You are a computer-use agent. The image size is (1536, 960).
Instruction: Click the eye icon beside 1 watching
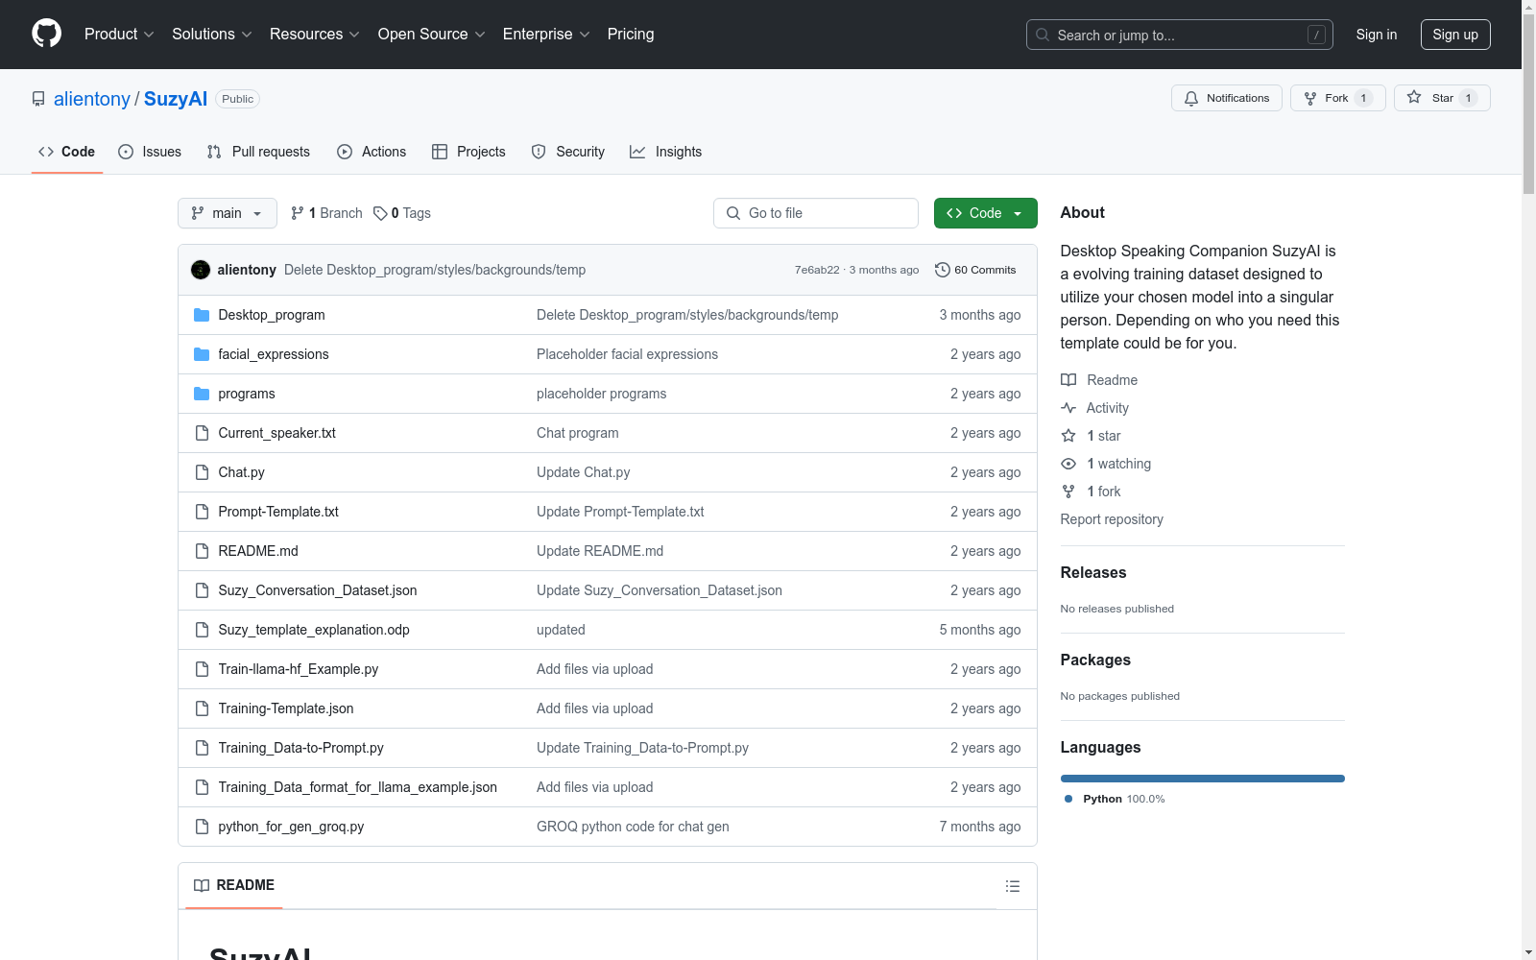click(x=1068, y=464)
